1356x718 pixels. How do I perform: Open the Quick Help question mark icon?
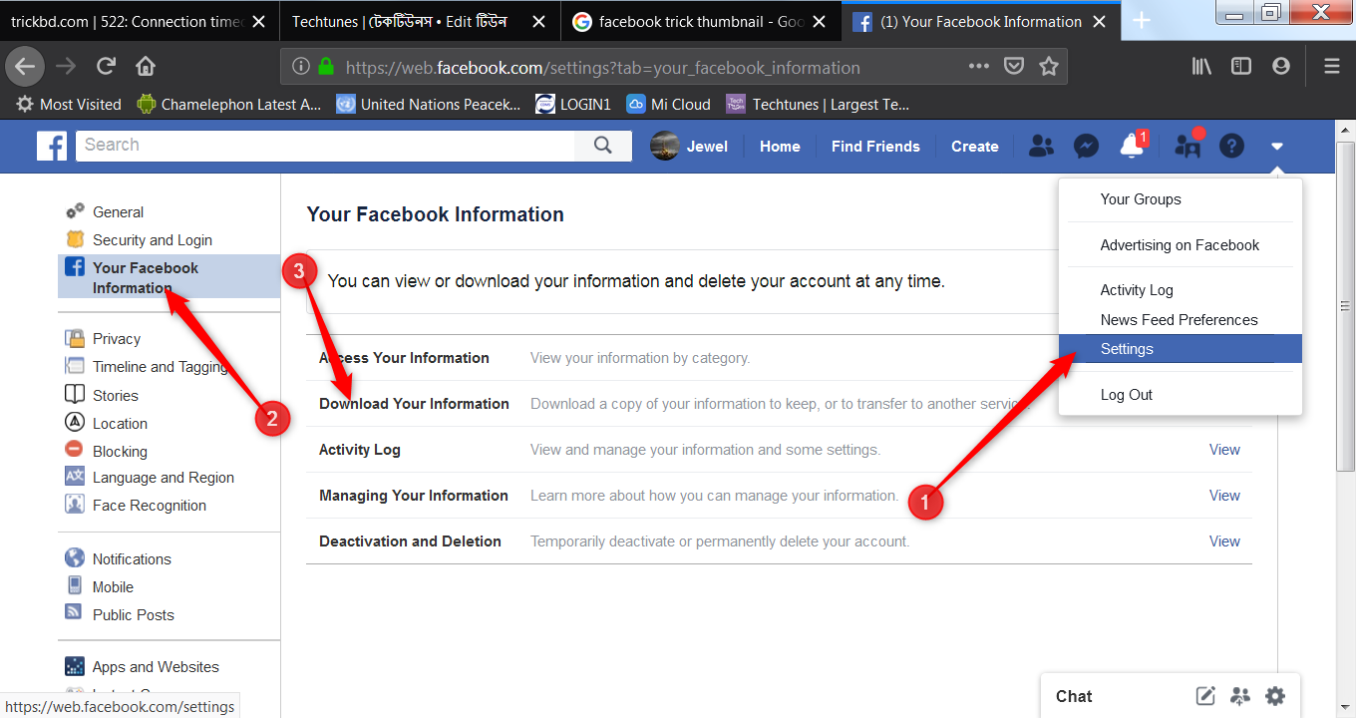point(1232,147)
